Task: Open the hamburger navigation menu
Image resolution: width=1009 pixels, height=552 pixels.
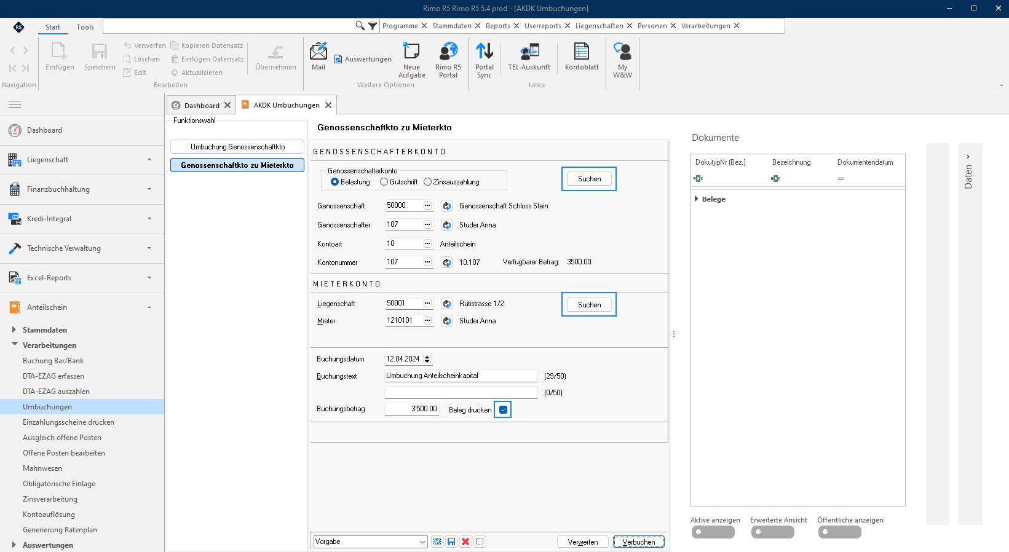Action: click(x=15, y=104)
